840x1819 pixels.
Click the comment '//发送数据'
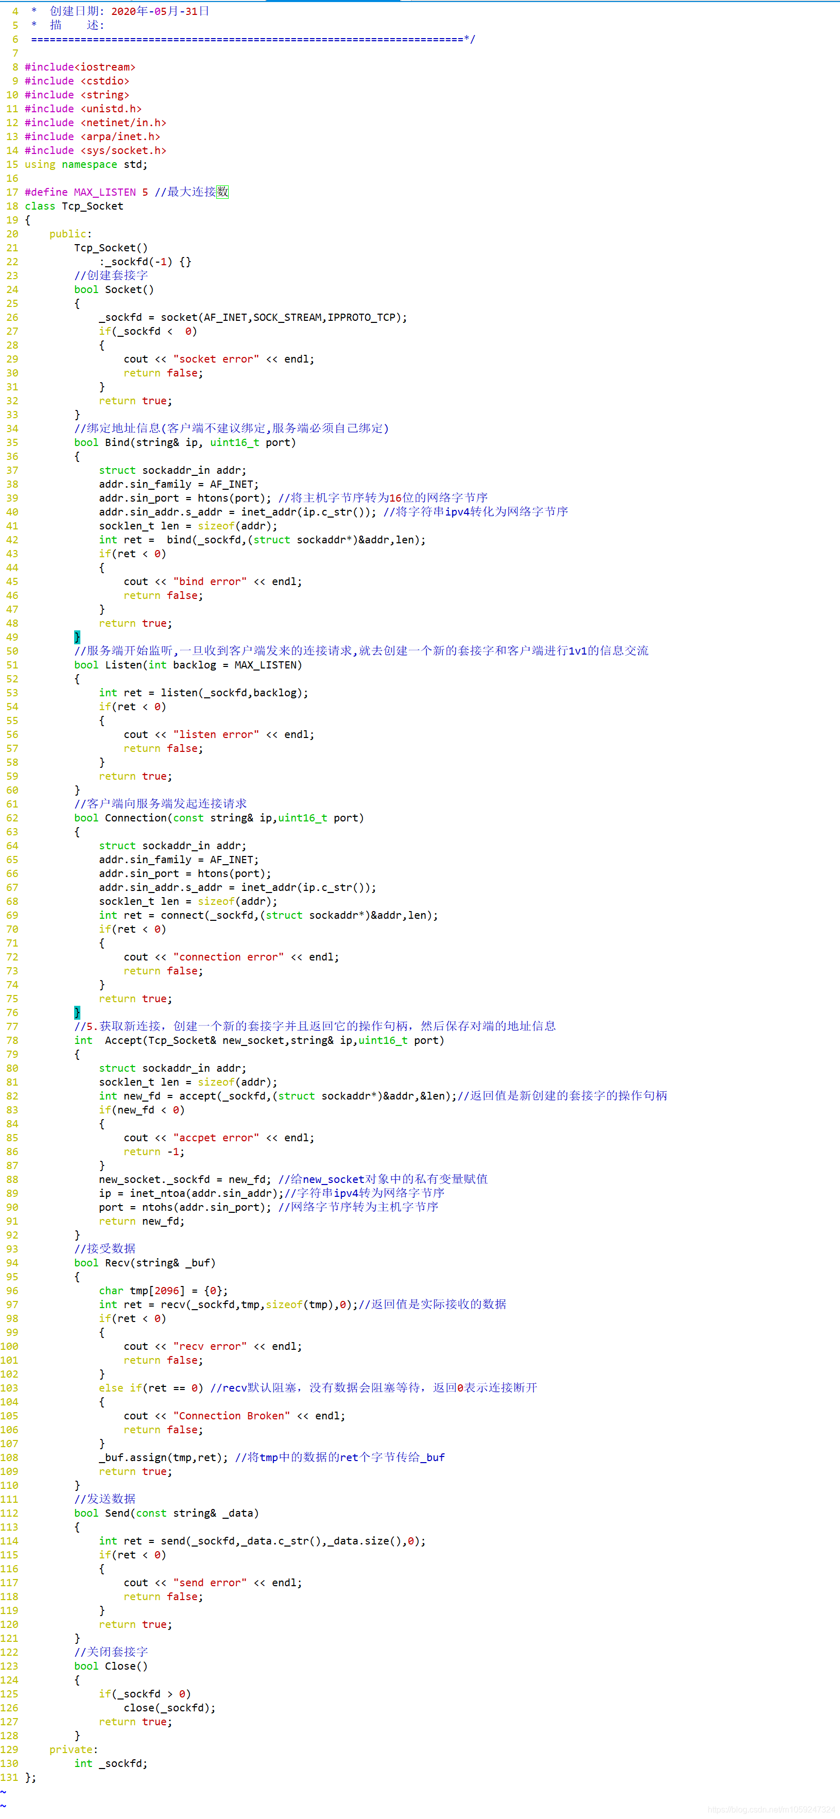point(105,1499)
